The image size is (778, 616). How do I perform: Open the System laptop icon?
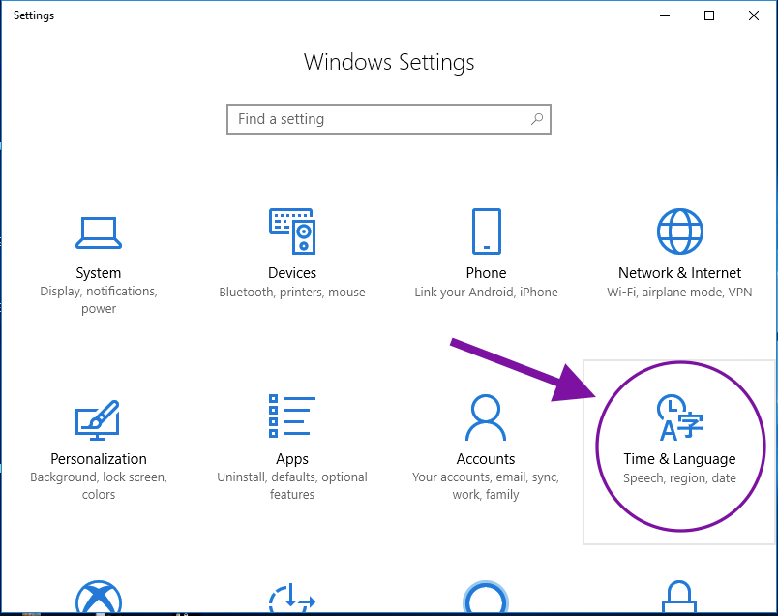(x=99, y=232)
